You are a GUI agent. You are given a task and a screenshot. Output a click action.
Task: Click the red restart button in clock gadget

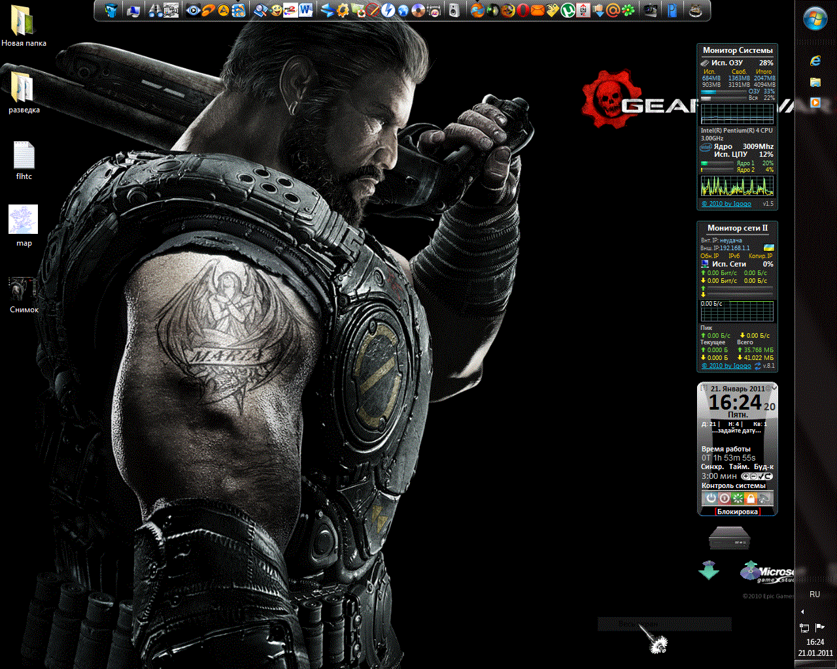click(725, 498)
